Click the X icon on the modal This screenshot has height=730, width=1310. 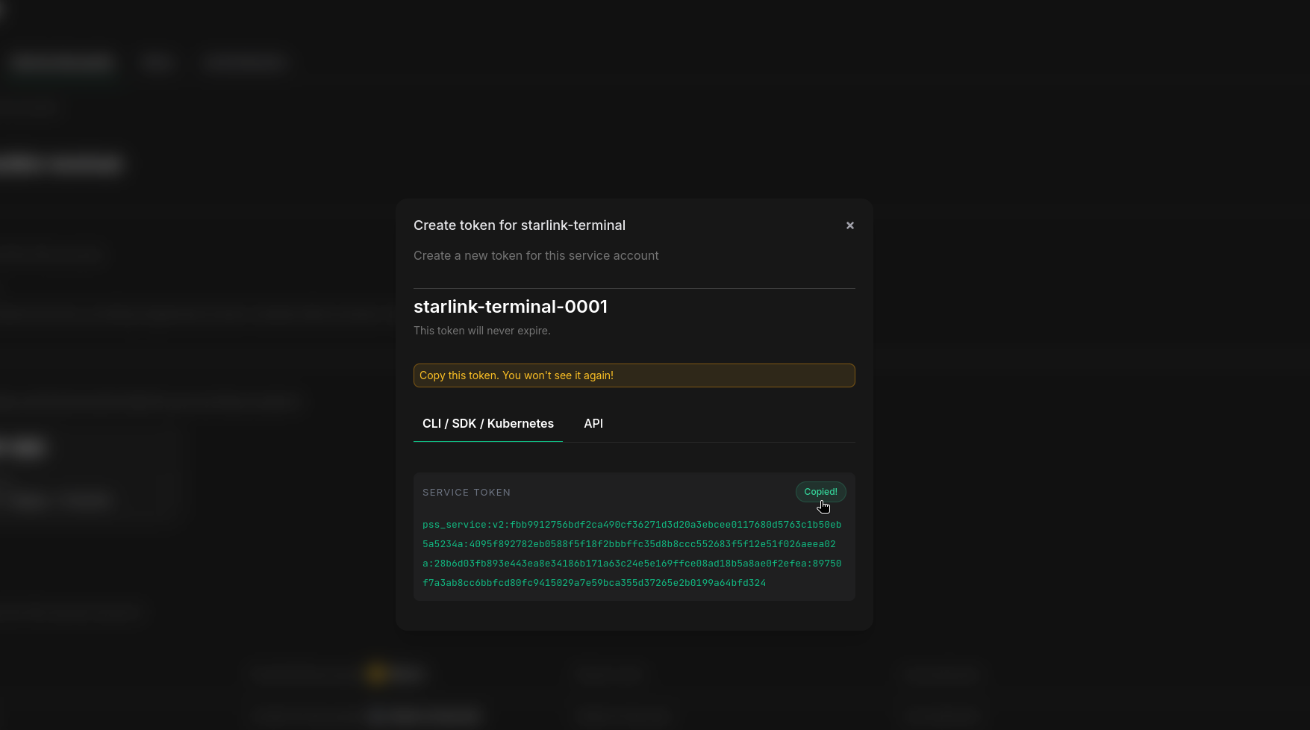click(x=849, y=225)
